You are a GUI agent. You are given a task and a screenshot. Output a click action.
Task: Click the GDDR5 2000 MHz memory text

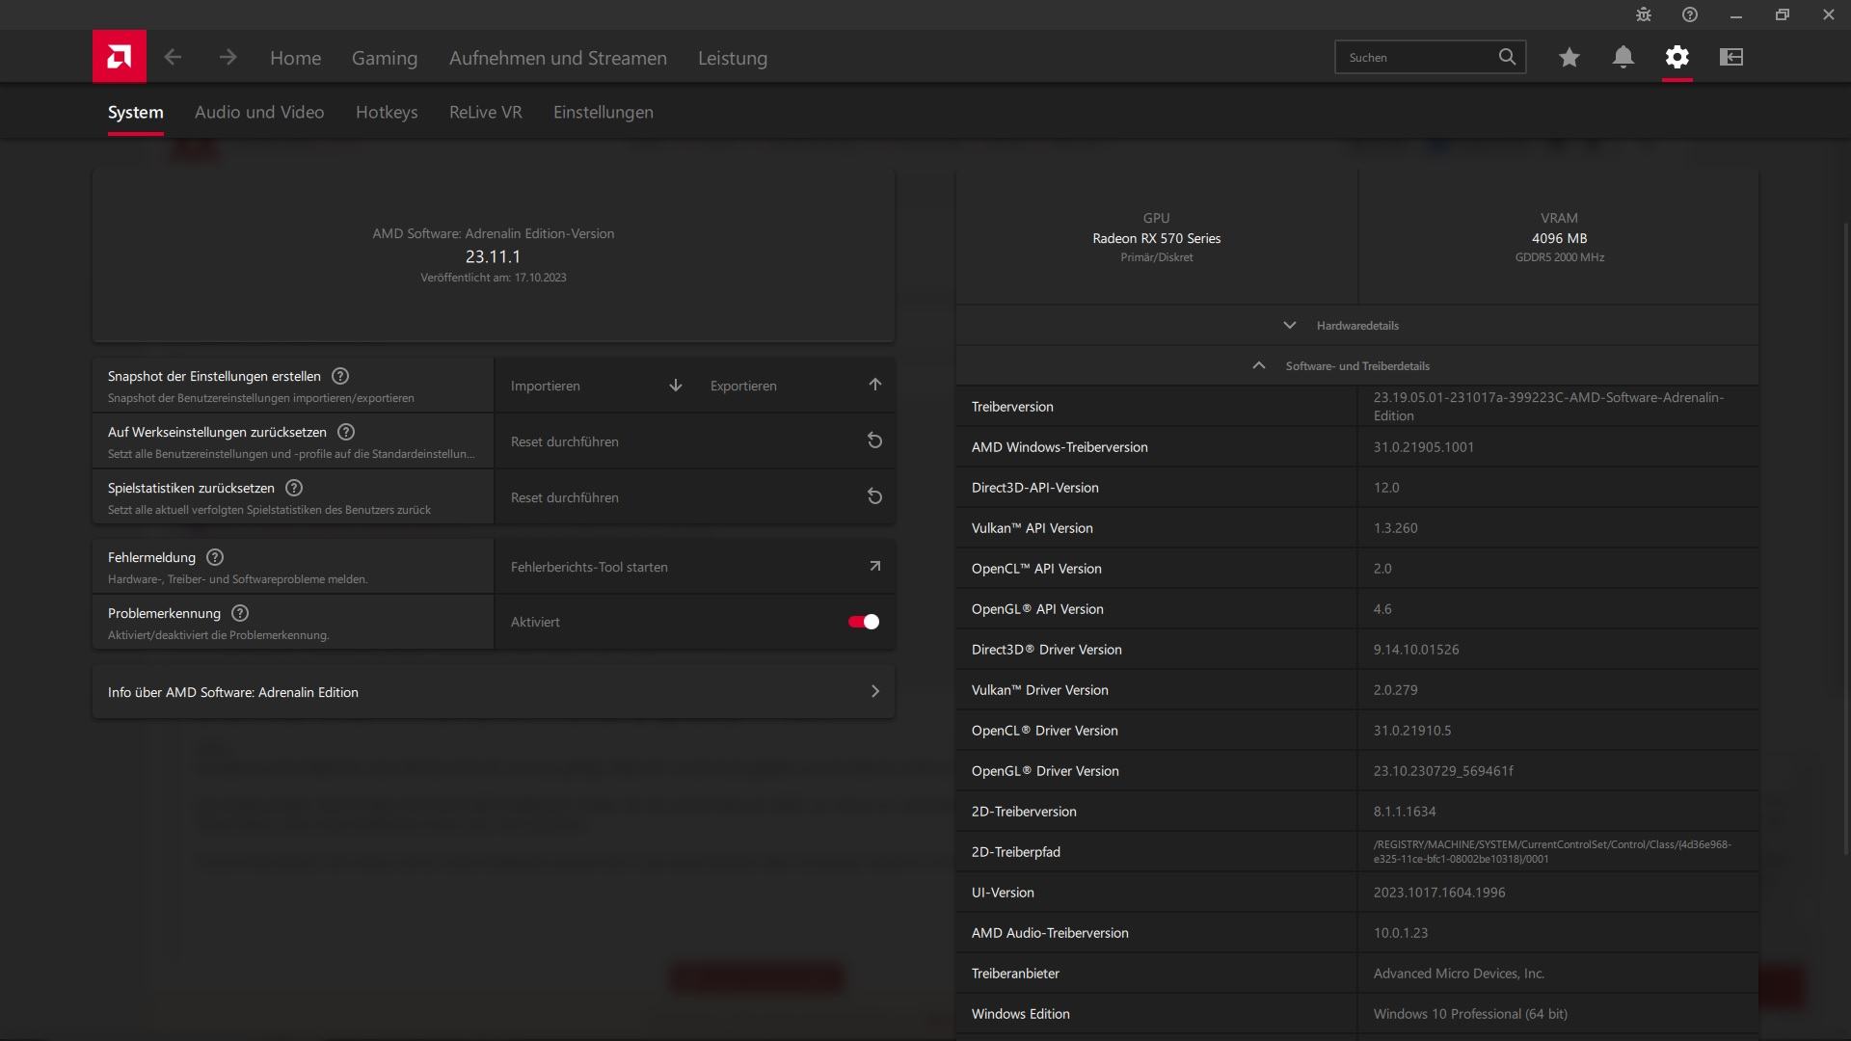click(1560, 257)
